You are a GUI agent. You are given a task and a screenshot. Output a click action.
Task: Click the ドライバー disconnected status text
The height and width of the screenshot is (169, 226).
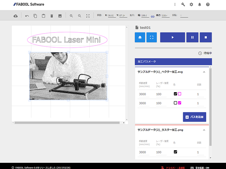pyautogui.click(x=175, y=168)
